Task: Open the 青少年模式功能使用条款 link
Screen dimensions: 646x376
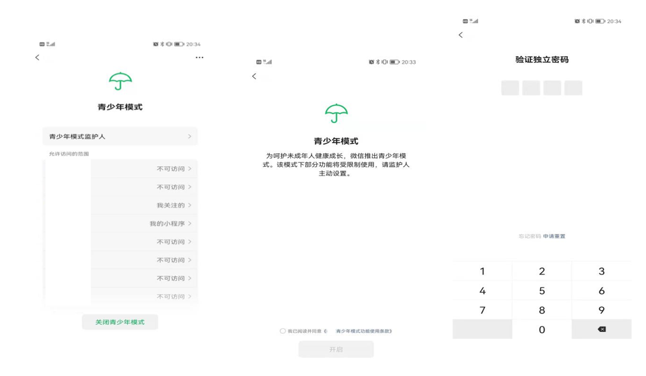Action: (x=364, y=331)
